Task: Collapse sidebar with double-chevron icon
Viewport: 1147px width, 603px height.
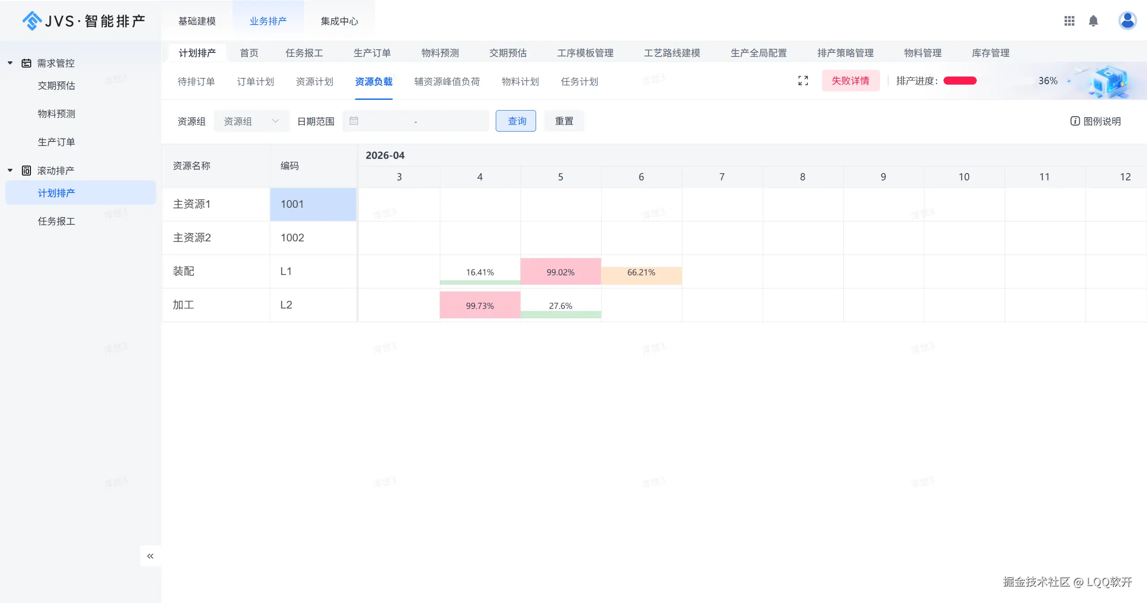Action: coord(150,556)
